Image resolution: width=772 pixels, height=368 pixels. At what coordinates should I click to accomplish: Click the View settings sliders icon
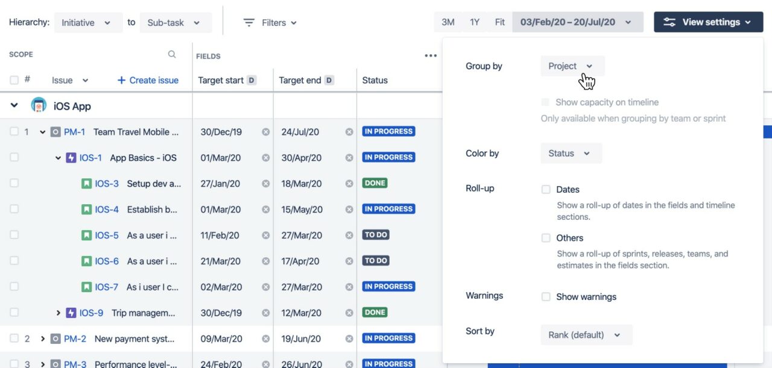coord(669,22)
